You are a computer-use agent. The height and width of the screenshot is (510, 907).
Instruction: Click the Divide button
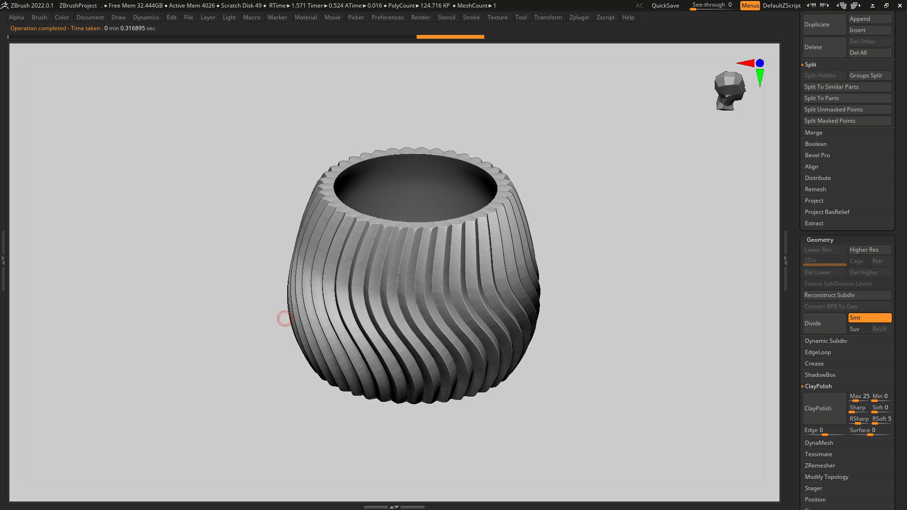[x=824, y=323]
